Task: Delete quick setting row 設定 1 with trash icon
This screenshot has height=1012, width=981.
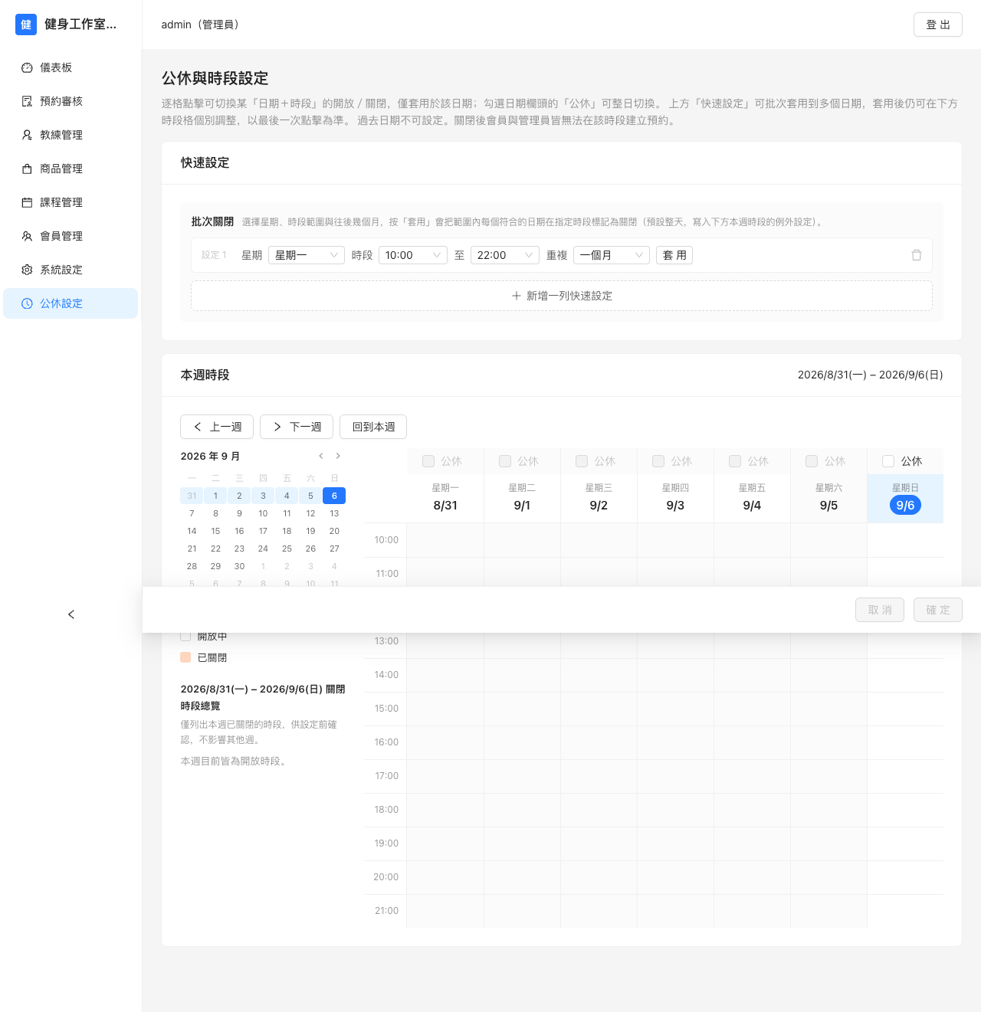Action: [x=917, y=255]
